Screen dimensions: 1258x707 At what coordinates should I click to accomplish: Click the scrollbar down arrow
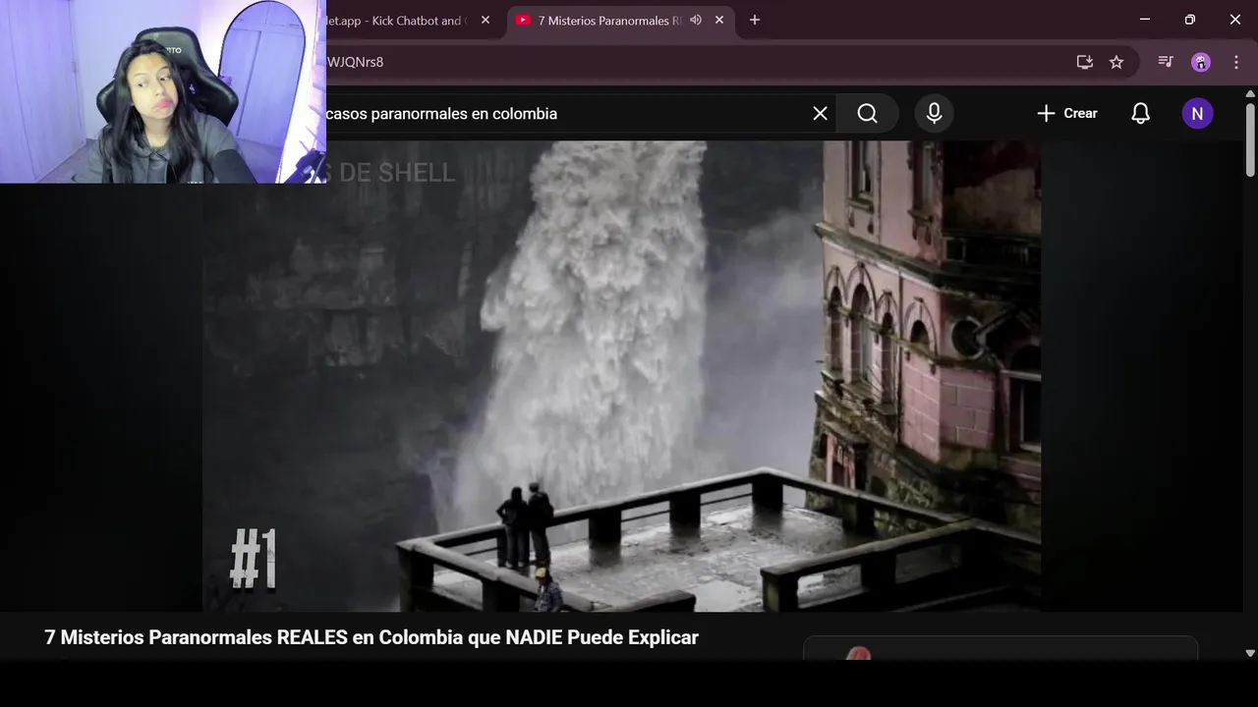click(1250, 653)
